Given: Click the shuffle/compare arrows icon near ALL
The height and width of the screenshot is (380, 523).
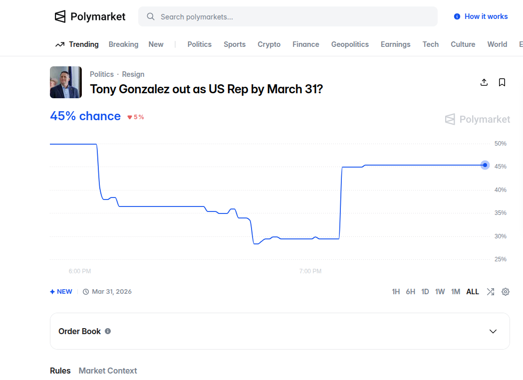Looking at the screenshot, I should tap(491, 292).
